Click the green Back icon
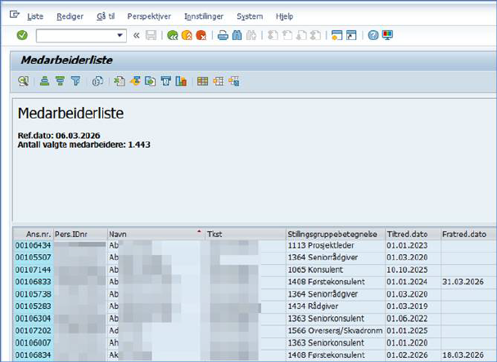Viewport: 497px width, 362px height. (173, 35)
